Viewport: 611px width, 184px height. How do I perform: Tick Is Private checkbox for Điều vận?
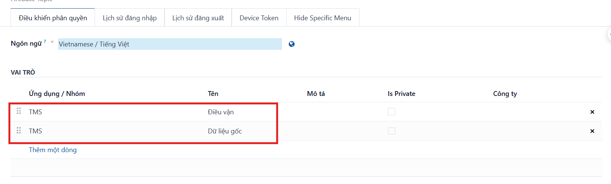tap(391, 112)
